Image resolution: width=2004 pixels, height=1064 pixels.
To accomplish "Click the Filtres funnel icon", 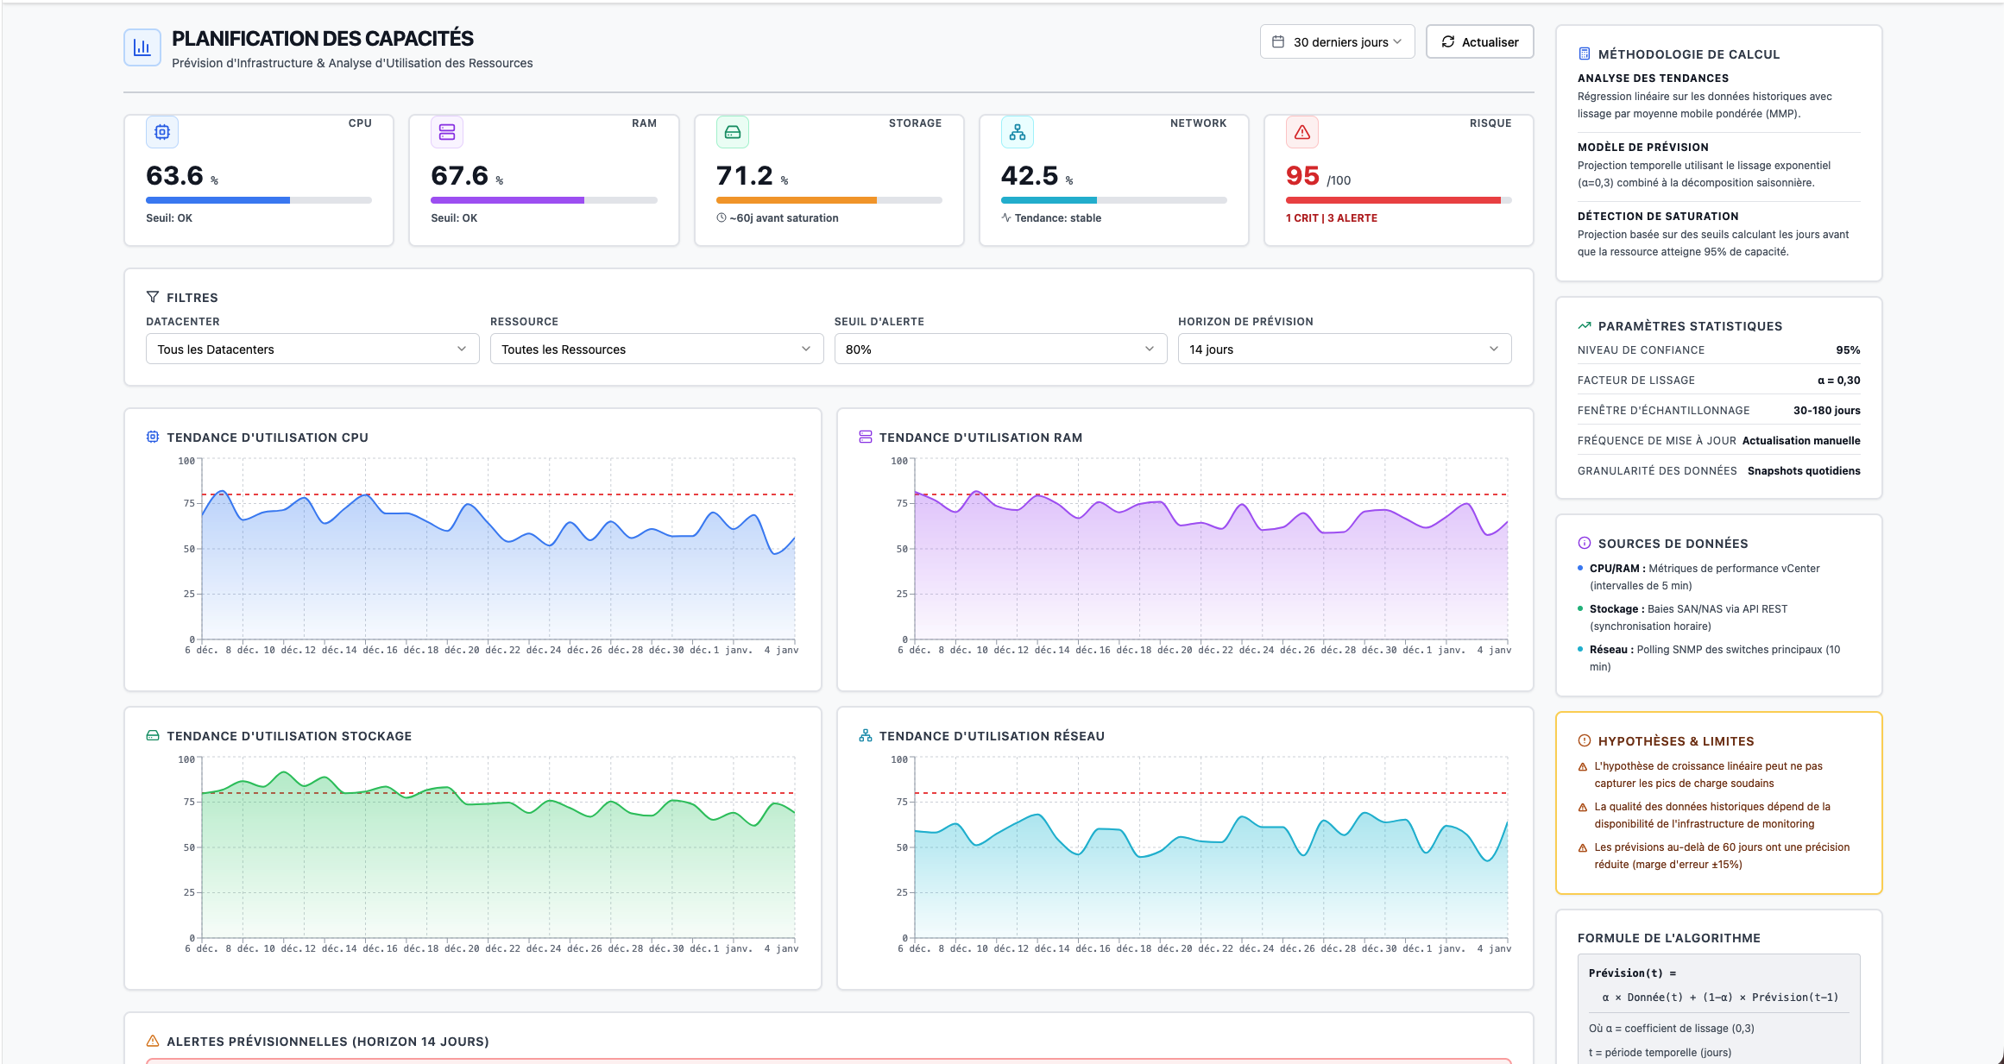I will point(153,297).
